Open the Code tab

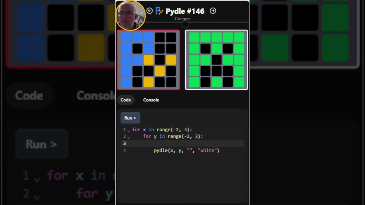[125, 100]
